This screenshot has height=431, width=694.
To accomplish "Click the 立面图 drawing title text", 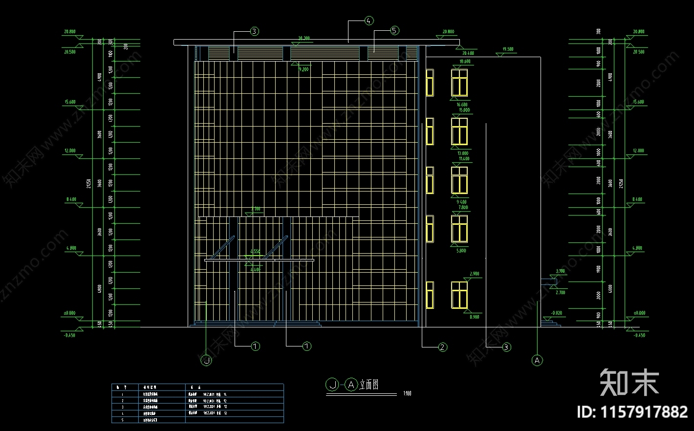I will 369,385.
